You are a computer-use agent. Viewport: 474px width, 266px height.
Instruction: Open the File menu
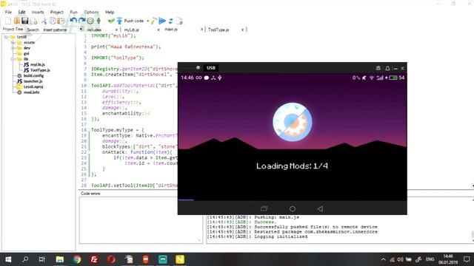pos(8,12)
